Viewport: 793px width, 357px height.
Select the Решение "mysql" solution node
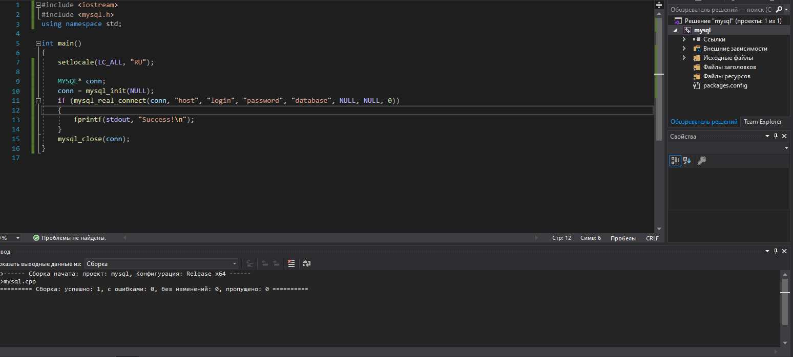(x=733, y=21)
